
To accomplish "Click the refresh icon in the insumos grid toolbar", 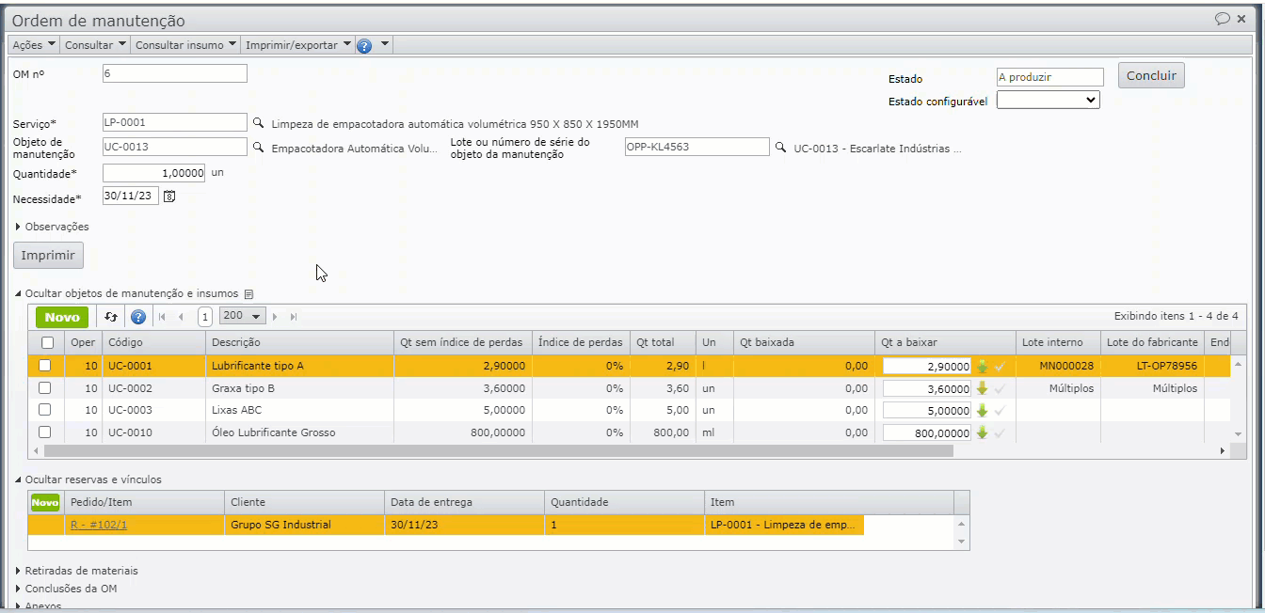I will tap(111, 317).
